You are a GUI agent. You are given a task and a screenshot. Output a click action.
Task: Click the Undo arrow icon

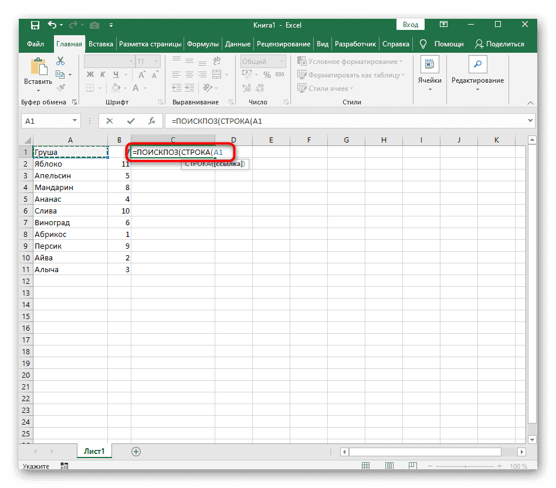click(52, 25)
